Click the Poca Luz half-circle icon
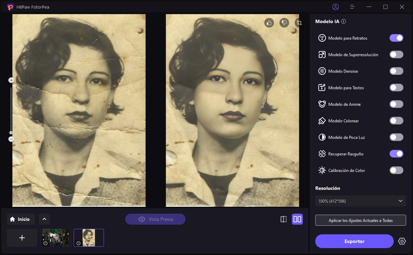The width and height of the screenshot is (413, 255). point(322,137)
